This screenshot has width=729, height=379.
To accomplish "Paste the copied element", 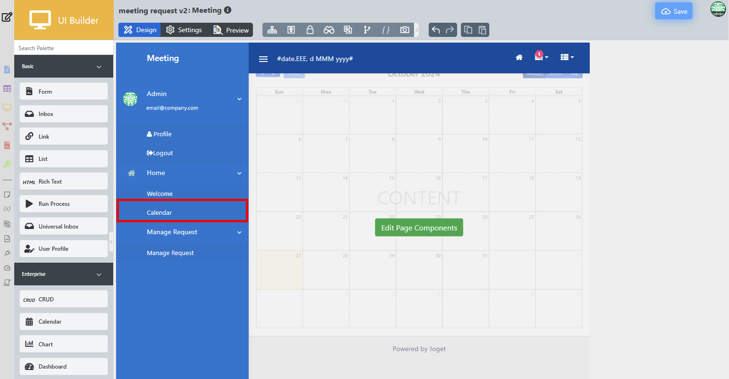I will pos(482,30).
